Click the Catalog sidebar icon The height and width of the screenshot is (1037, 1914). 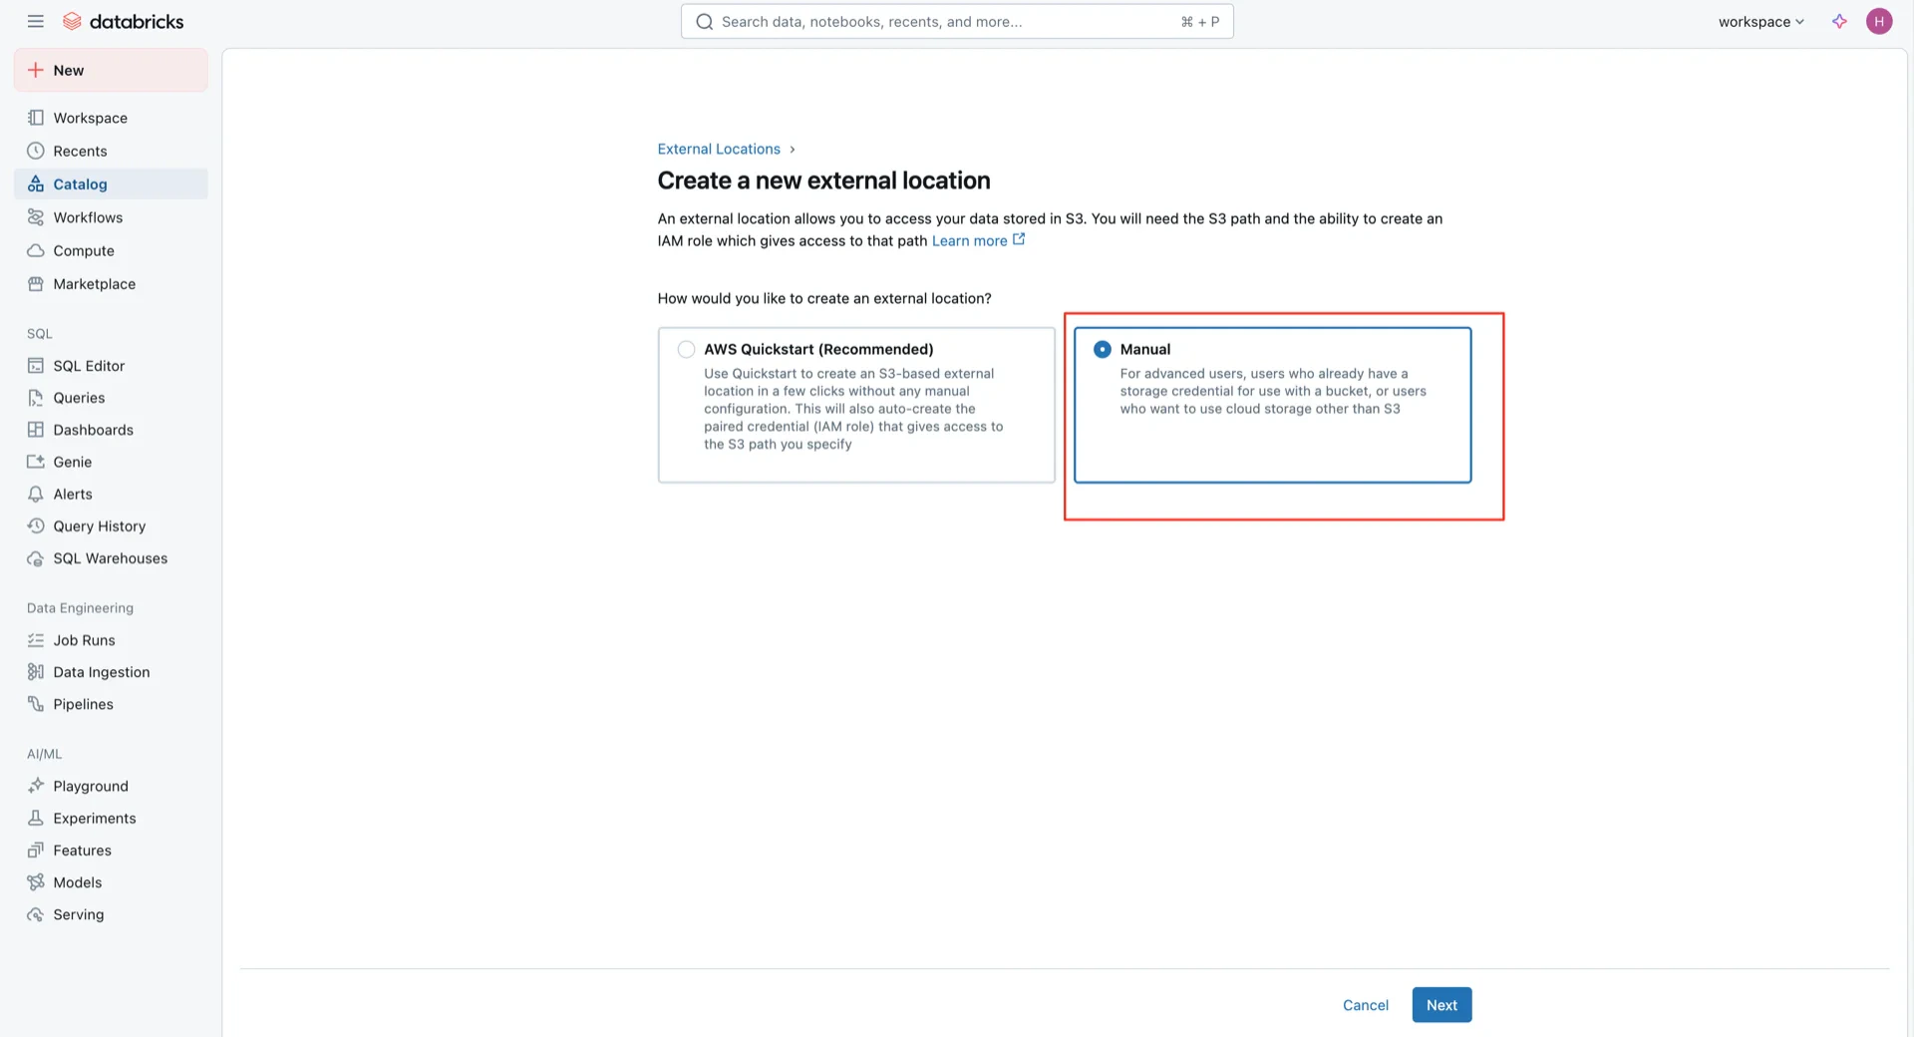tap(36, 183)
